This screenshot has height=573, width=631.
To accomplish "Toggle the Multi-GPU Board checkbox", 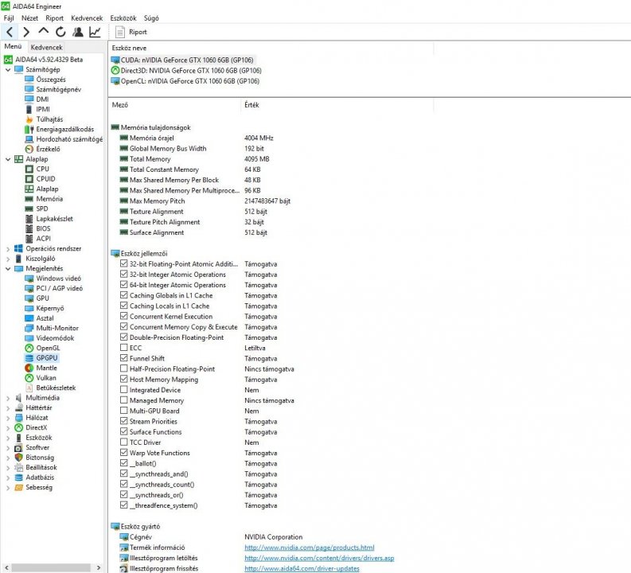I will tap(124, 411).
